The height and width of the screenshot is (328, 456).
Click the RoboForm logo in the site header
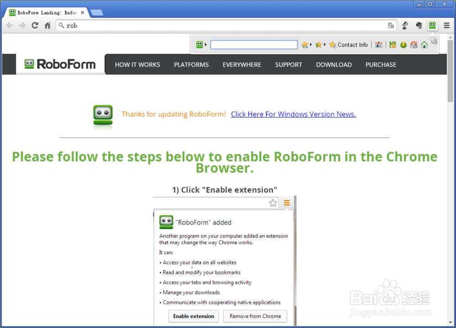(x=60, y=64)
